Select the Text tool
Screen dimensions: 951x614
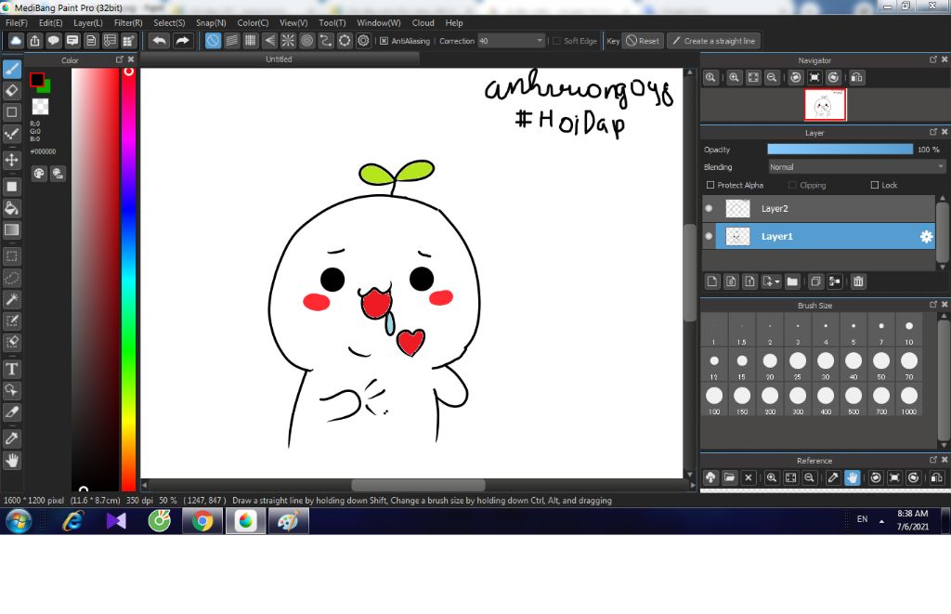[11, 369]
